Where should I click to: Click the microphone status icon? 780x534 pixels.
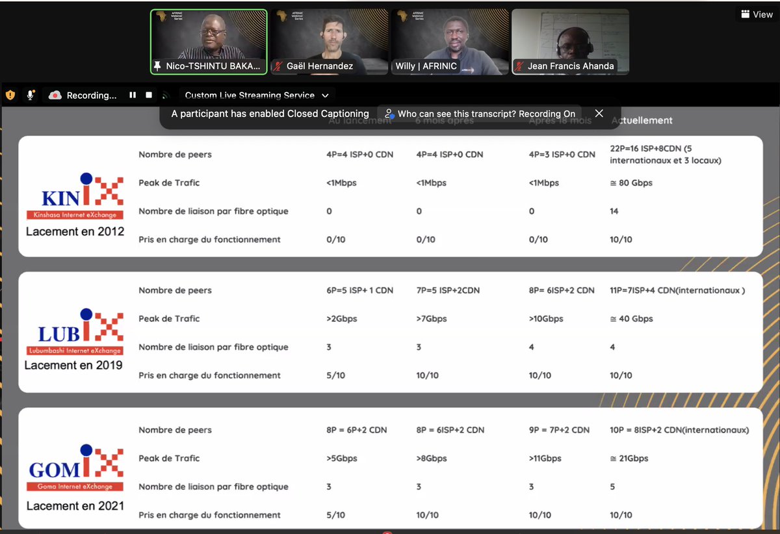click(x=30, y=95)
